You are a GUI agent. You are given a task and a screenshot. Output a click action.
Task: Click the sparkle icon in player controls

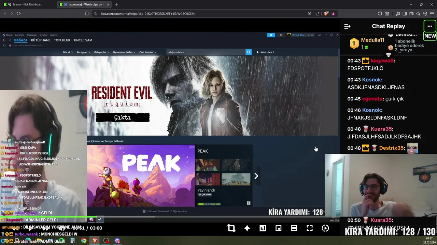tap(247, 228)
